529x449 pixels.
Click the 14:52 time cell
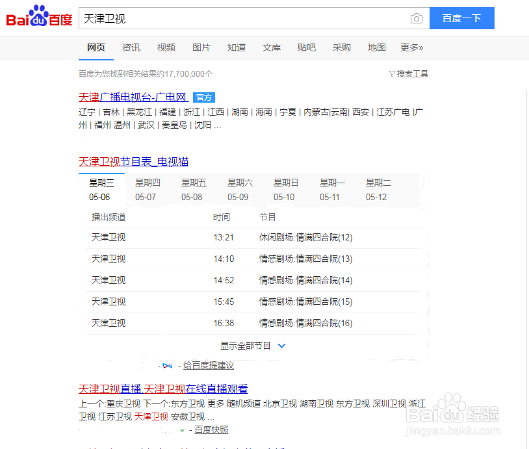[224, 280]
